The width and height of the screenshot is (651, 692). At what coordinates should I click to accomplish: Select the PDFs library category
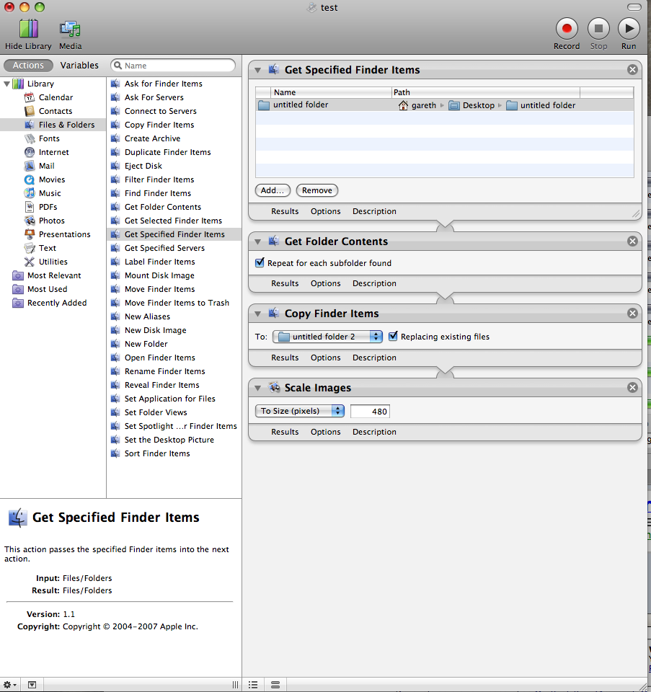pyautogui.click(x=48, y=207)
